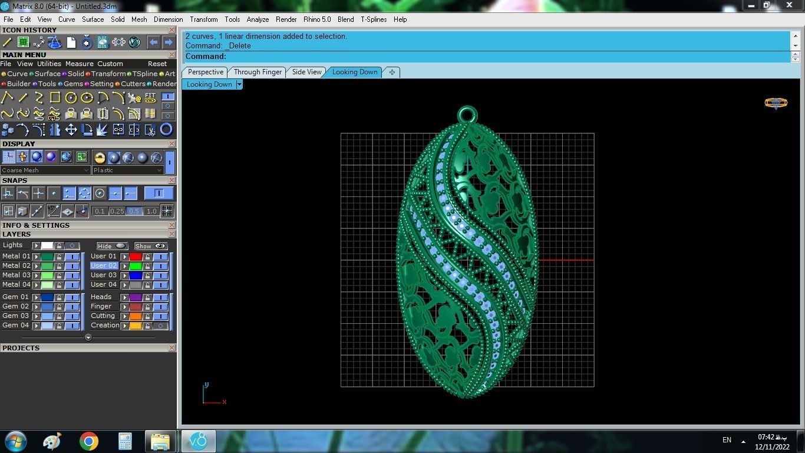Pick the square Rectangle curve tool

[x=55, y=97]
